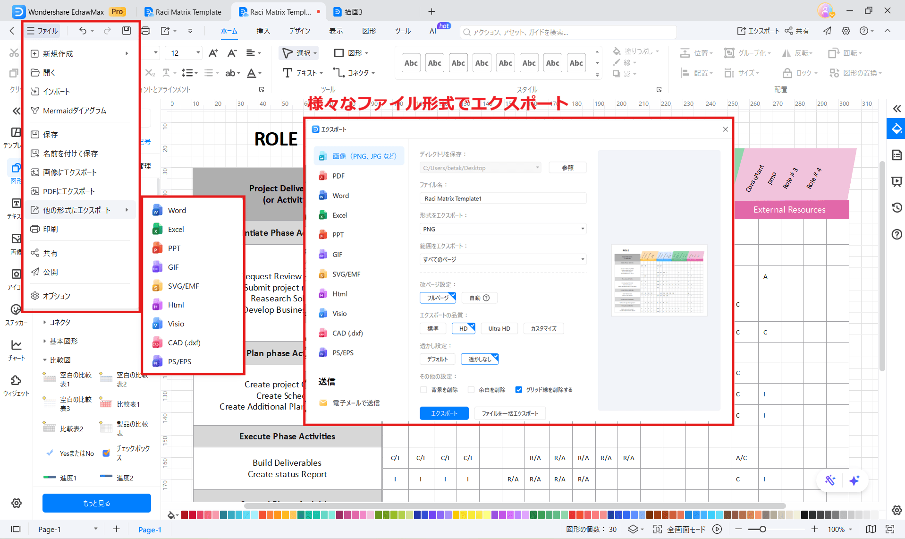Click the file name input field
The height and width of the screenshot is (539, 905).
pos(503,198)
